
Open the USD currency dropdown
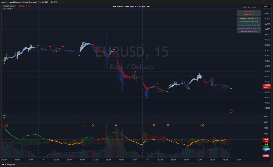click(x=266, y=6)
